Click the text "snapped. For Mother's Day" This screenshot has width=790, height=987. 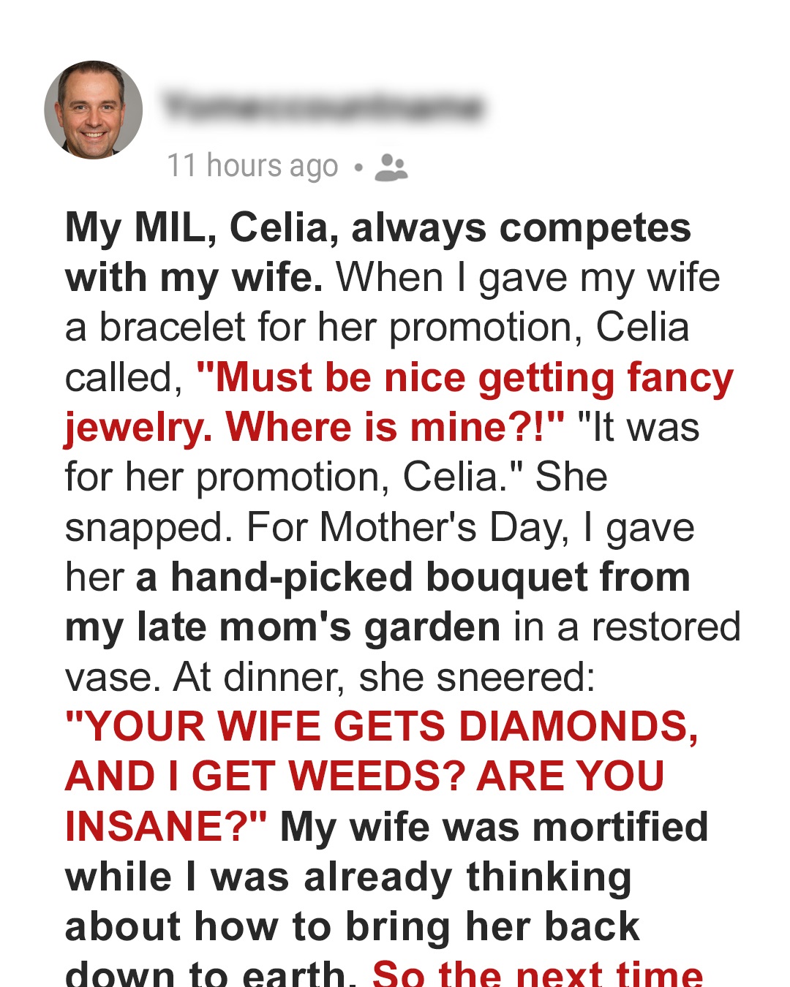pyautogui.click(x=316, y=527)
